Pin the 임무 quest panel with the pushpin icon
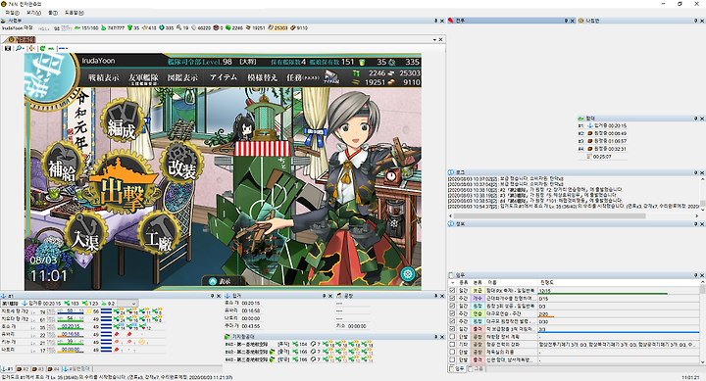The image size is (706, 381). tap(696, 275)
